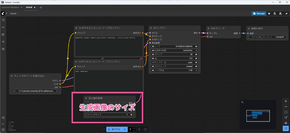Click the first unload models icon after star
Screen dimensions: 290x133
275,13
